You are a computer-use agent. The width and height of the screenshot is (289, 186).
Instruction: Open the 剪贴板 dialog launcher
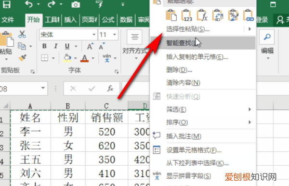tap(33, 72)
